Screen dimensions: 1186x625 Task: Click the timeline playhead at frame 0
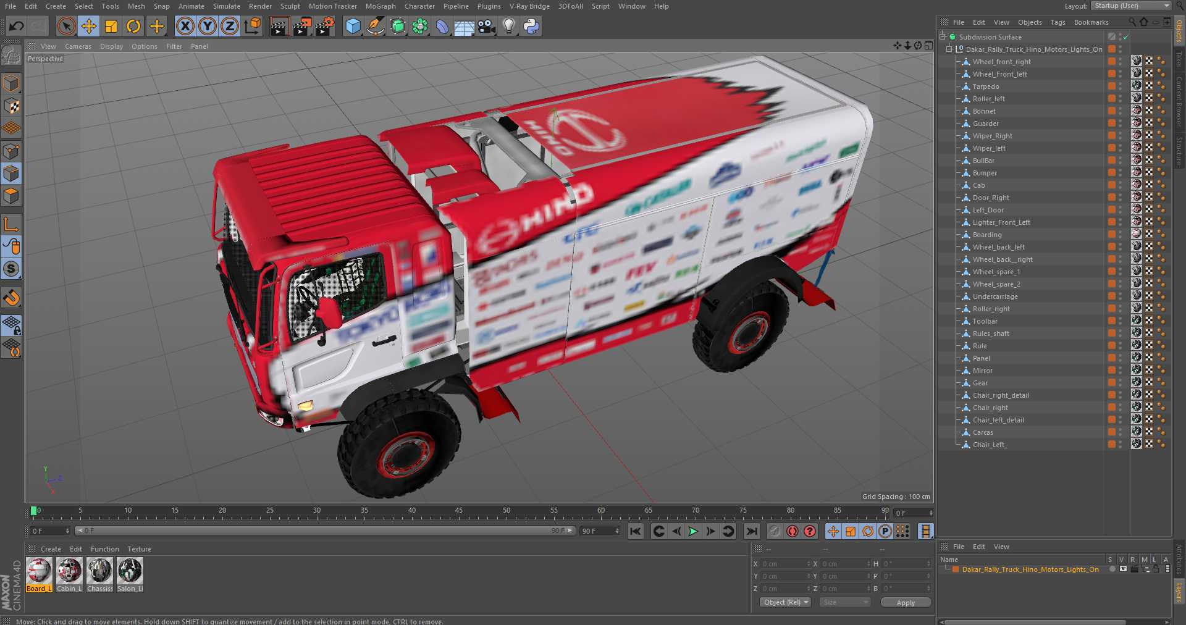tap(34, 511)
